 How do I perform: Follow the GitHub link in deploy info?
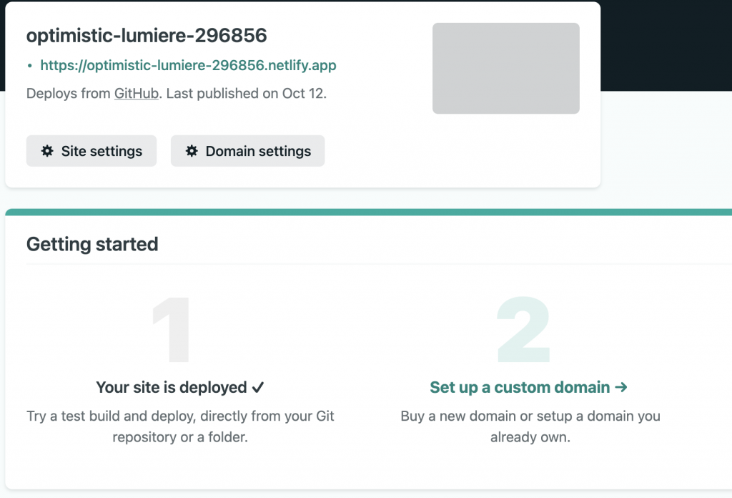tap(137, 94)
